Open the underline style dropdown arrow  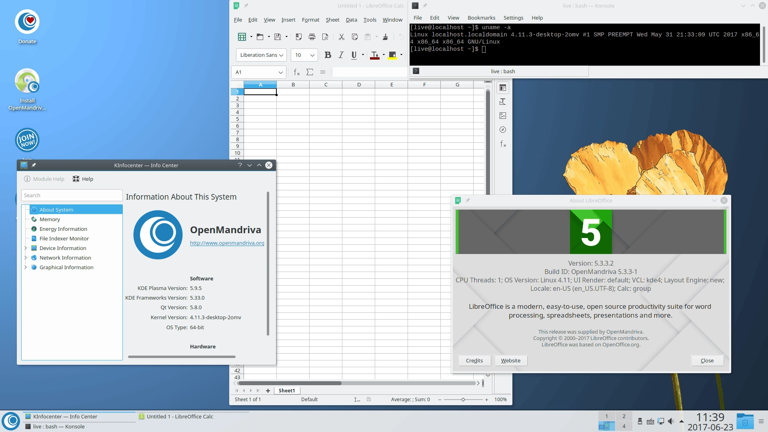(363, 55)
